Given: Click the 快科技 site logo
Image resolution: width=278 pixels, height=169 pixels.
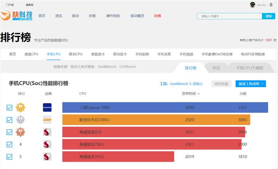Looking at the screenshot, I should tap(17, 16).
